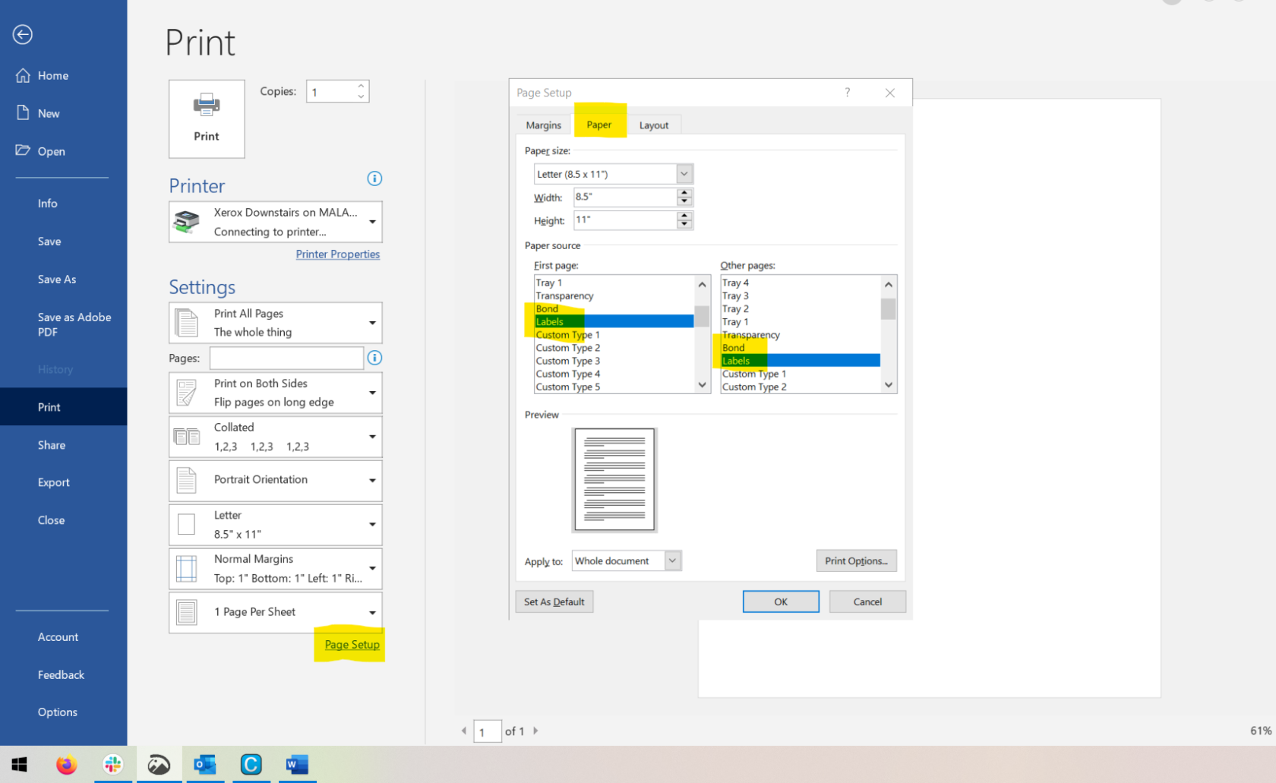Open the Letter paper size setting dropdown
Screen dimensions: 1276x783
(x=372, y=525)
